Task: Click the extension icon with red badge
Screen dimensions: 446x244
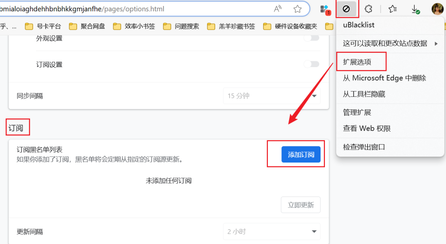Action: click(x=325, y=10)
